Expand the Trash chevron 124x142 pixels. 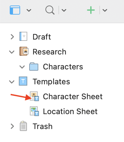pos(12,126)
